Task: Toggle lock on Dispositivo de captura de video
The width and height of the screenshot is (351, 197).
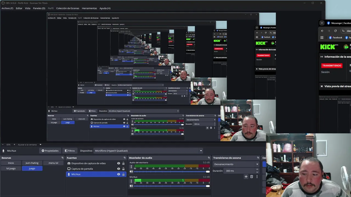Action: click(123, 163)
